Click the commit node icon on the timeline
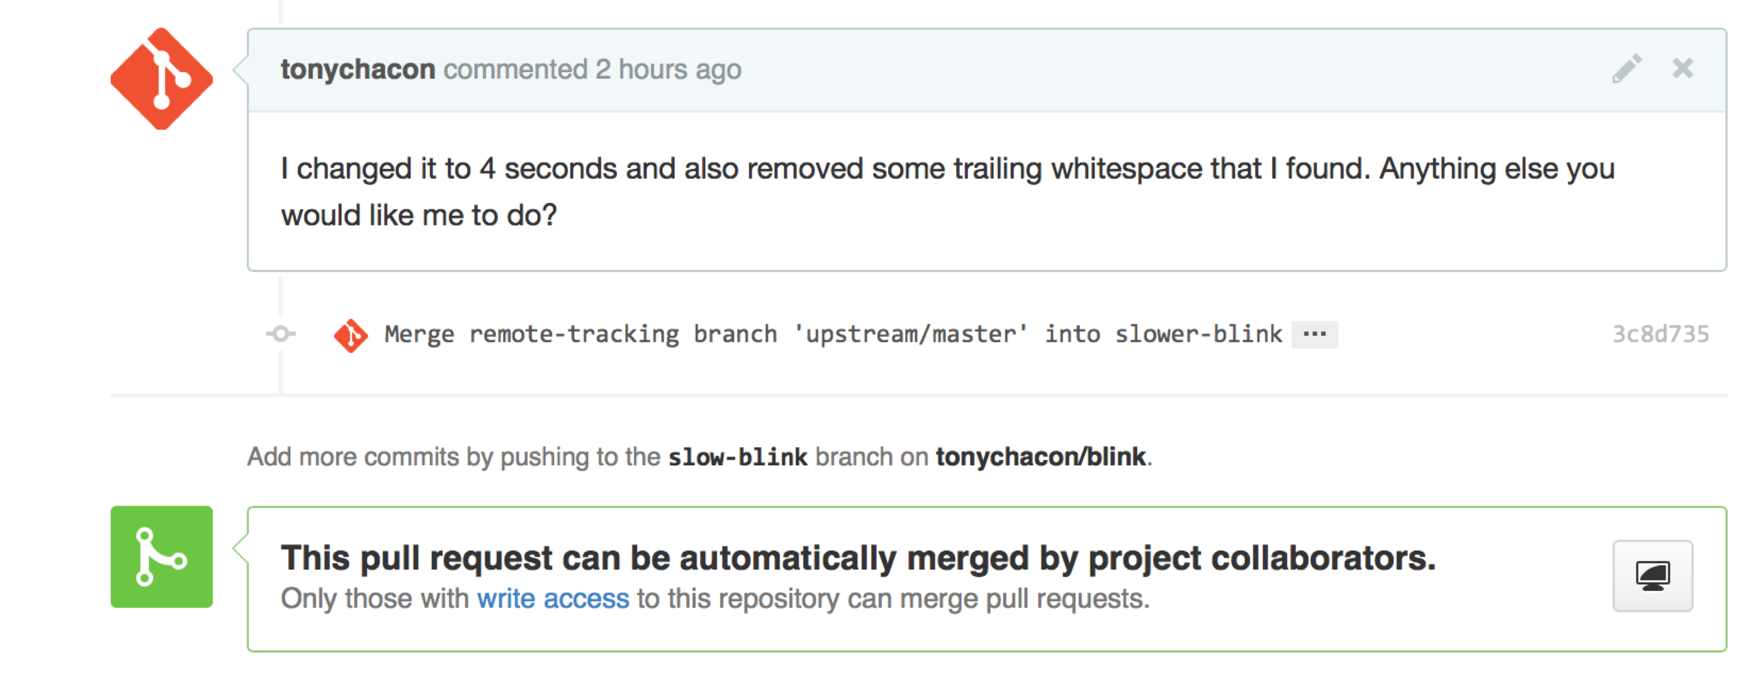Screen dimensions: 1751x678 280,334
